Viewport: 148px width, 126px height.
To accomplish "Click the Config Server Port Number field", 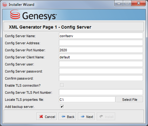I will point(101,50).
